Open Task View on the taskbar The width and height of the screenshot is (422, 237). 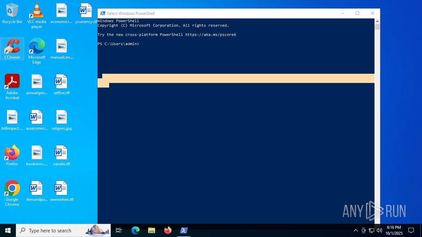(119, 230)
